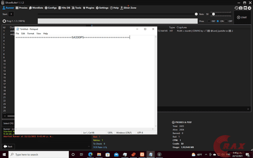Viewport: 253px width, 158px height.
Task: Click Ln 1, Col 66 status entry
Action: tap(89, 132)
